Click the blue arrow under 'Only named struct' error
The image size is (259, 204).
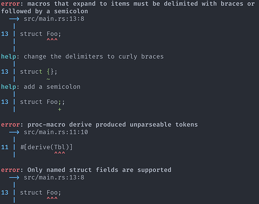click(x=14, y=177)
